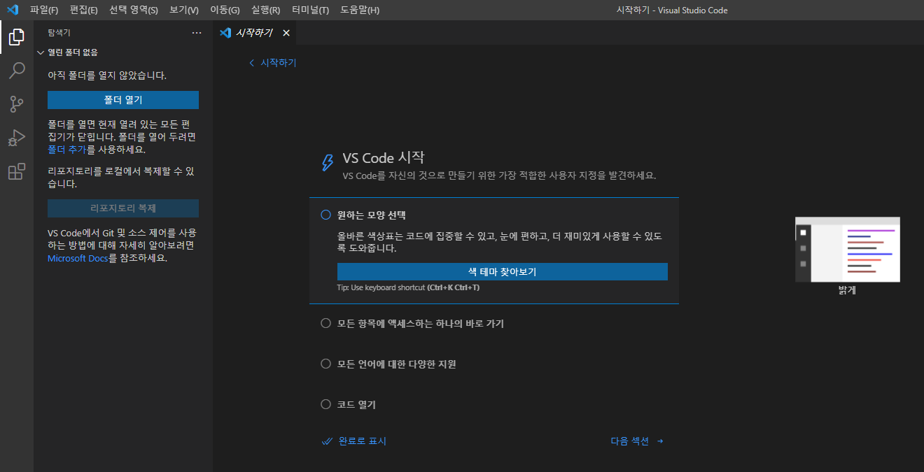Click the 리포지토리 복제 button

pyautogui.click(x=123, y=208)
